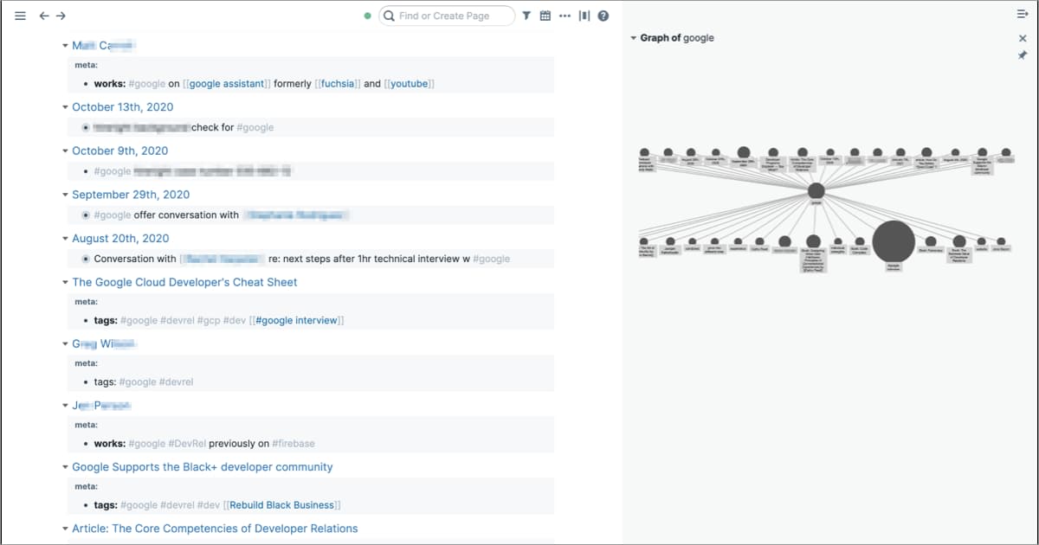Open the left sidebar hamburger menu
The width and height of the screenshot is (1039, 545).
click(x=21, y=16)
